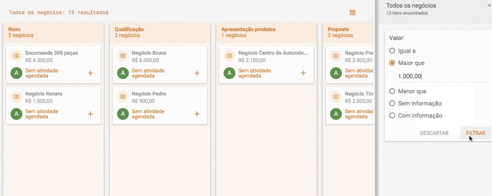
Task: Open the Negócio Pedro deal card
Action: coord(160,105)
